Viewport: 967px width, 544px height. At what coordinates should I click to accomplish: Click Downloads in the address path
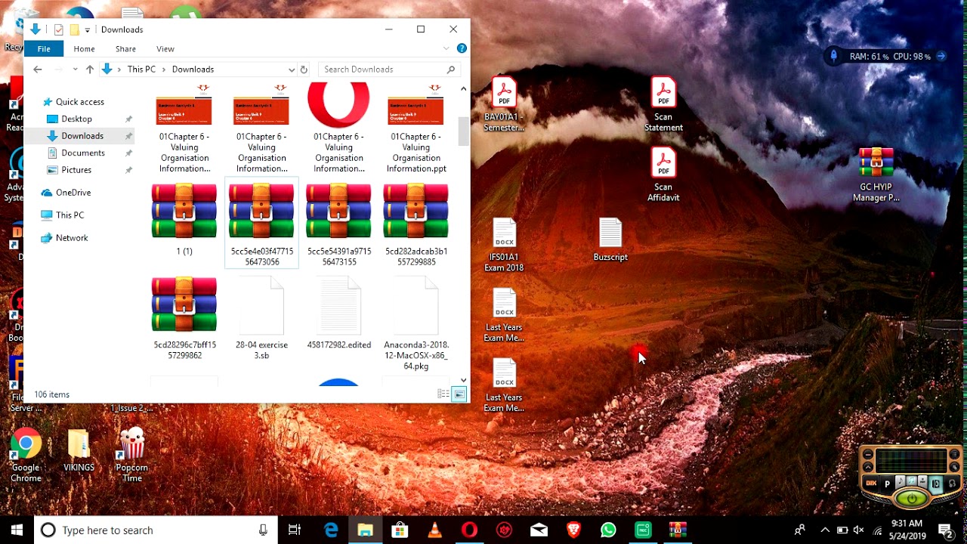[x=193, y=70]
